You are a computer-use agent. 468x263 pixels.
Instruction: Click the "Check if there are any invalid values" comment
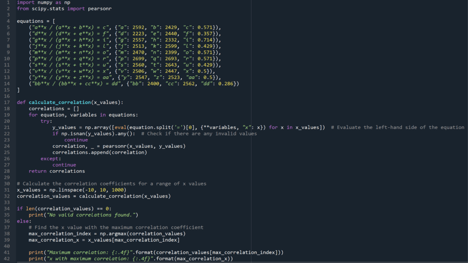[x=199, y=134]
